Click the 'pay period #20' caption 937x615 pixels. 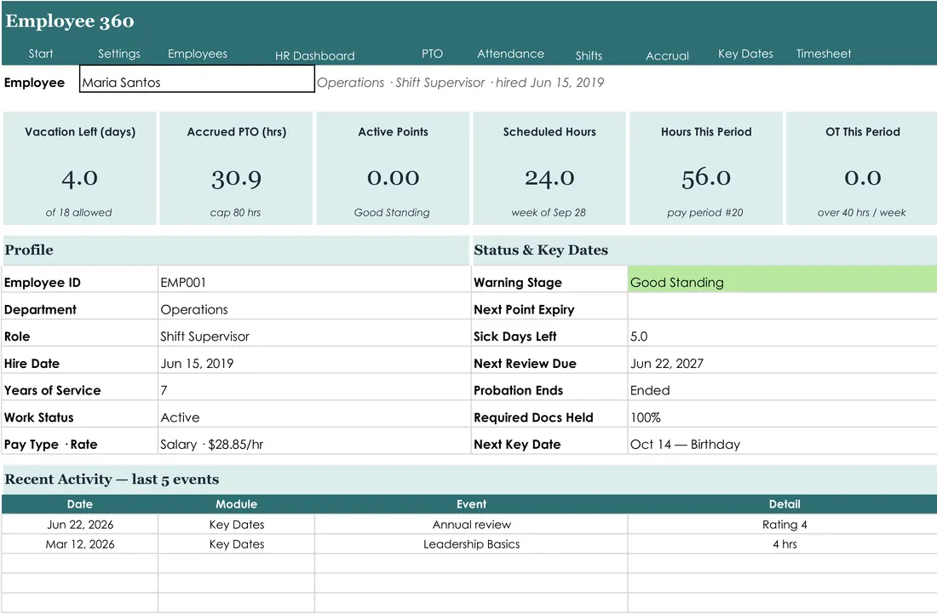coord(705,212)
